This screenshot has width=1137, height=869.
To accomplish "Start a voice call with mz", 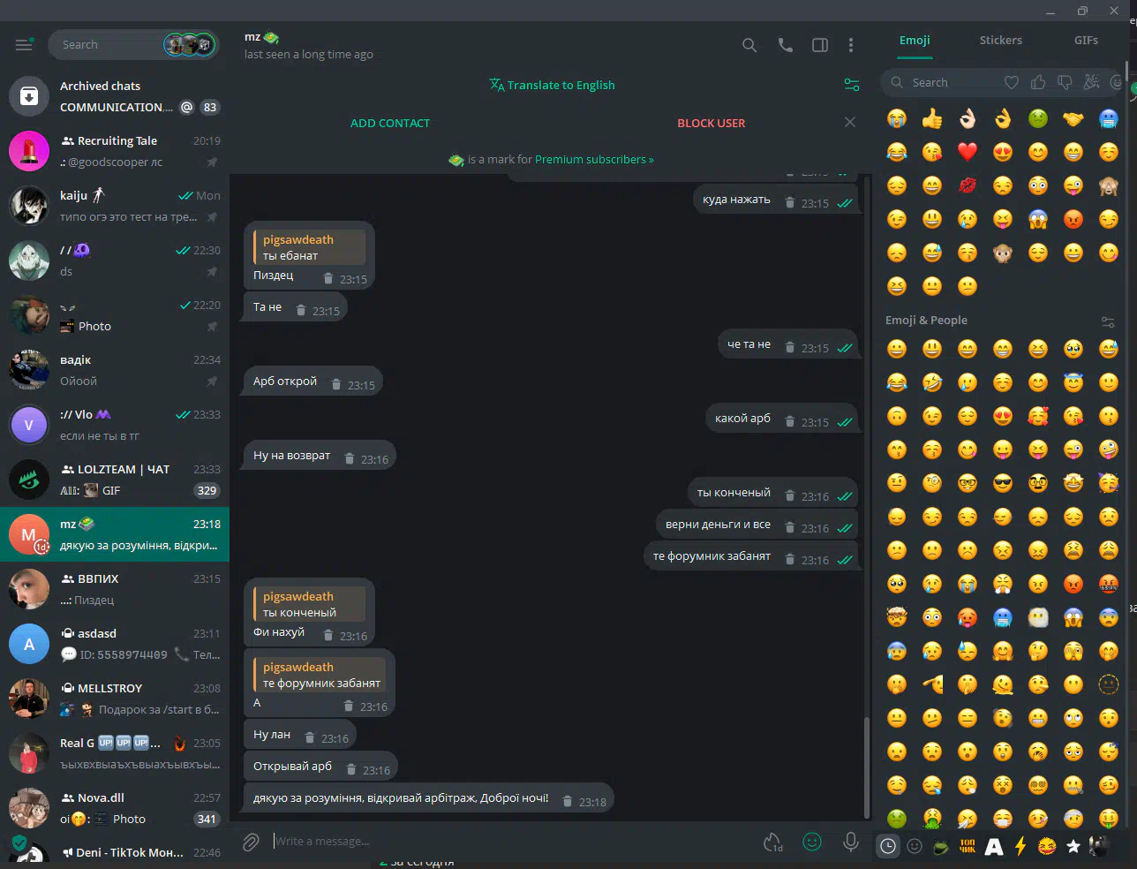I will pos(785,45).
